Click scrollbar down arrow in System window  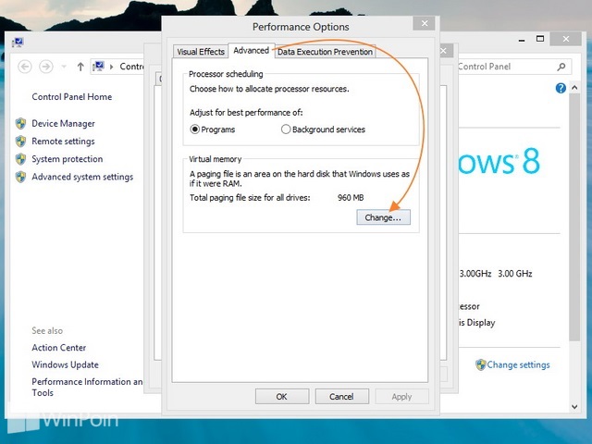574,407
